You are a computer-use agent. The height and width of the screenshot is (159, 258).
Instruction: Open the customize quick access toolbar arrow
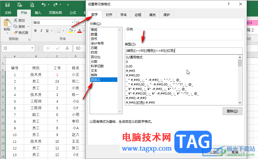[x=68, y=5]
